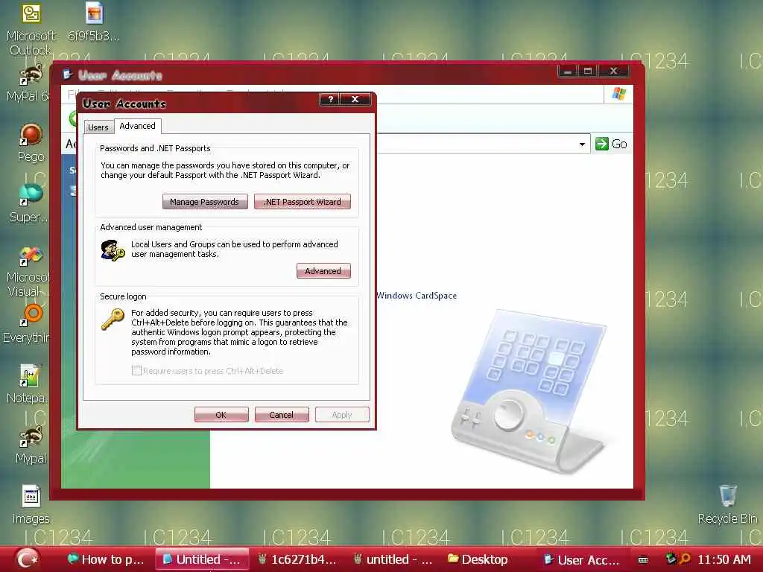The width and height of the screenshot is (763, 572).
Task: Click the orange magnifier tray icon
Action: 685,559
